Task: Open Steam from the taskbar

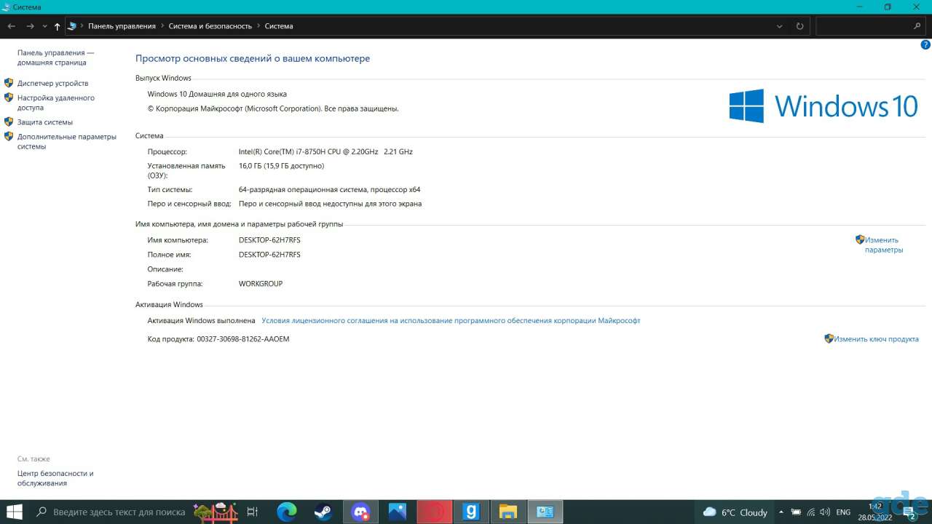Action: coord(323,512)
